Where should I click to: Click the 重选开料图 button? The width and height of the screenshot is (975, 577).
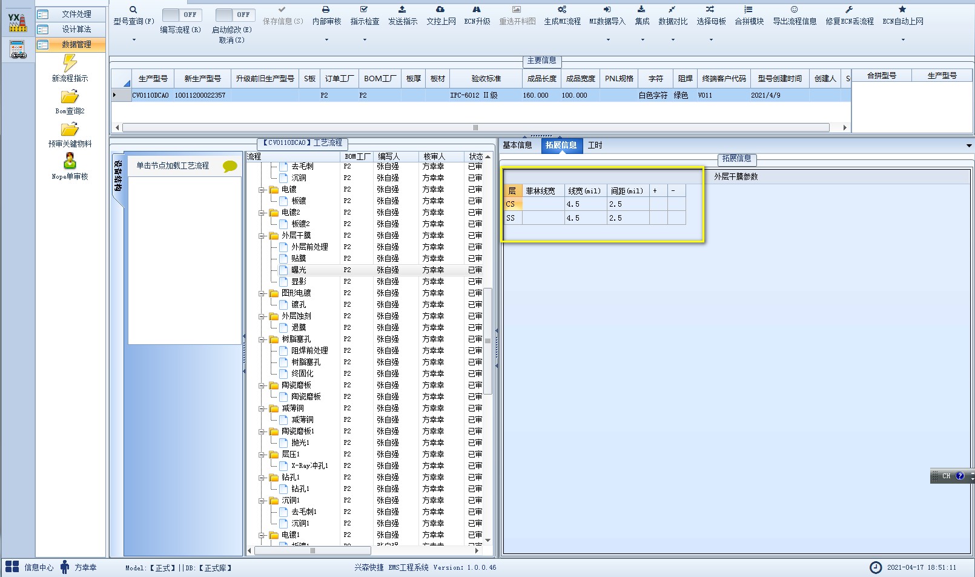(x=517, y=16)
